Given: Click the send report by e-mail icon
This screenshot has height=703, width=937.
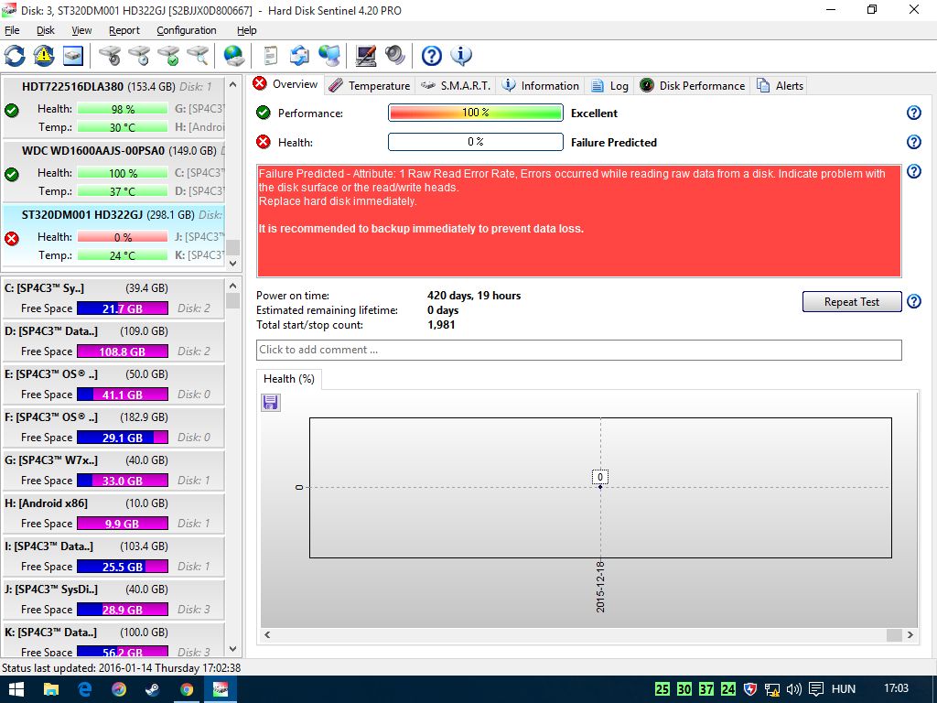Looking at the screenshot, I should 299,56.
